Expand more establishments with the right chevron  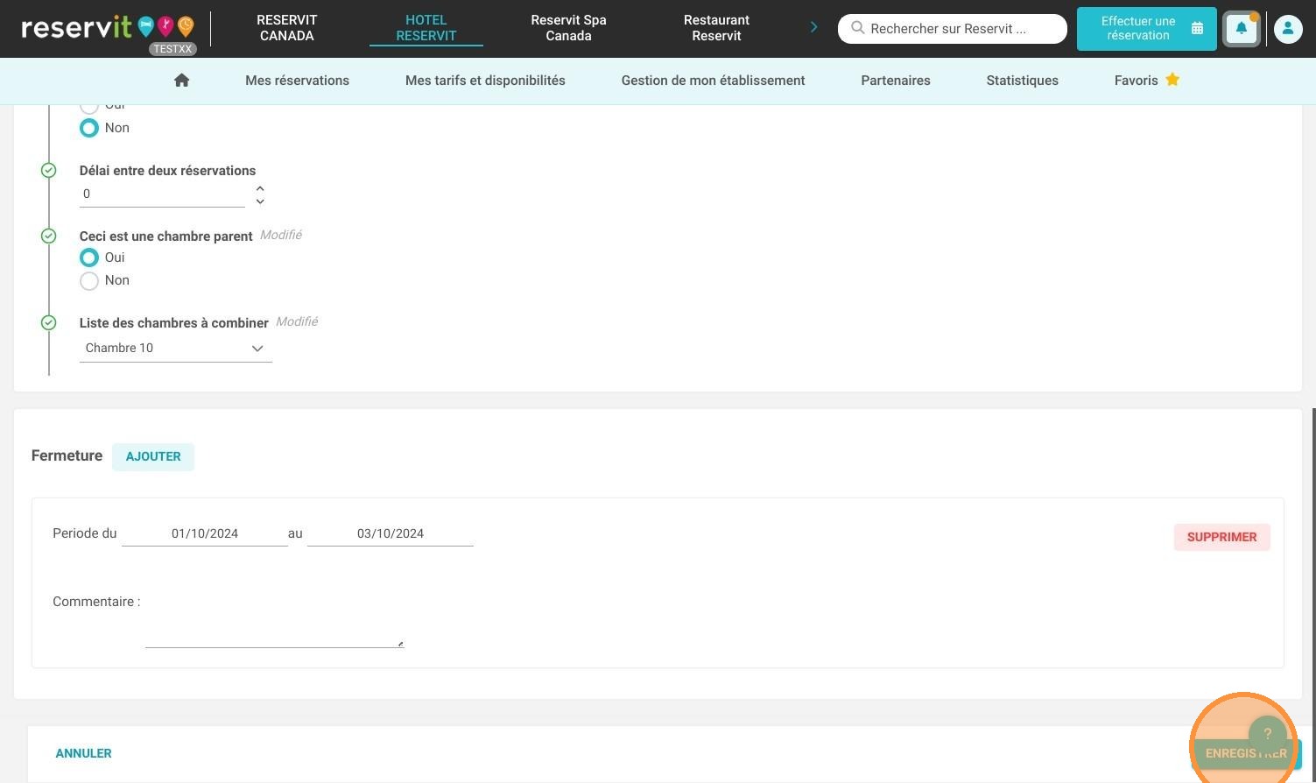[813, 27]
